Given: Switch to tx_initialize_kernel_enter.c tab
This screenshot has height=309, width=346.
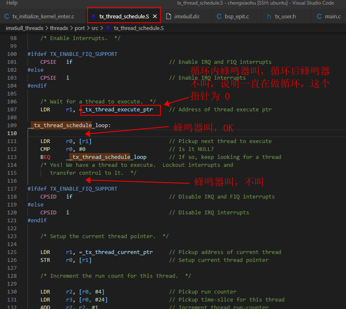Looking at the screenshot, I should [x=43, y=17].
